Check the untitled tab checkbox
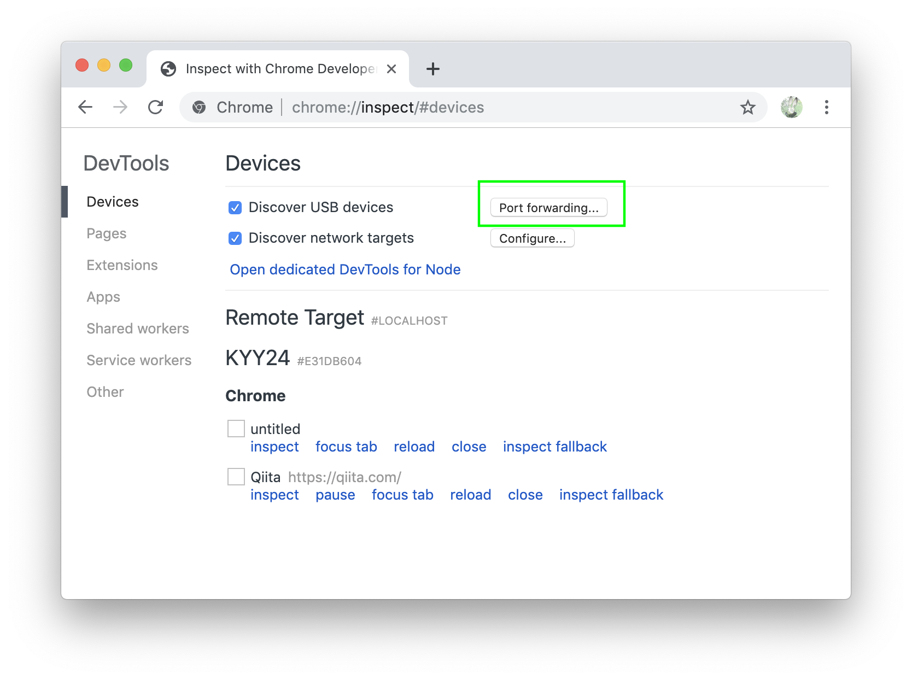This screenshot has height=680, width=912. pos(236,429)
